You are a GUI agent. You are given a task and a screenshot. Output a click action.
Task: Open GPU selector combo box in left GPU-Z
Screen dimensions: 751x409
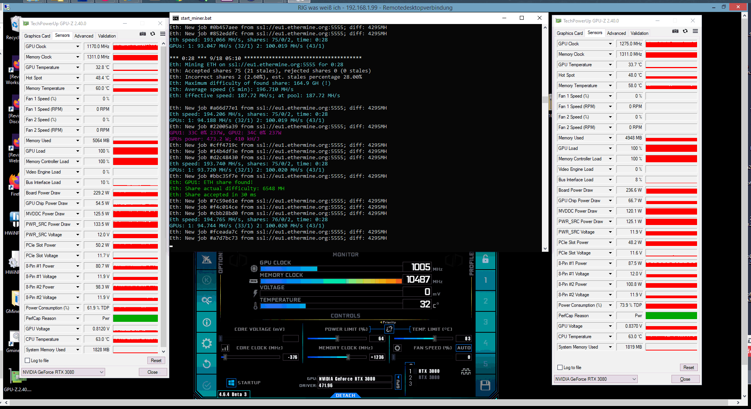pyautogui.click(x=63, y=372)
